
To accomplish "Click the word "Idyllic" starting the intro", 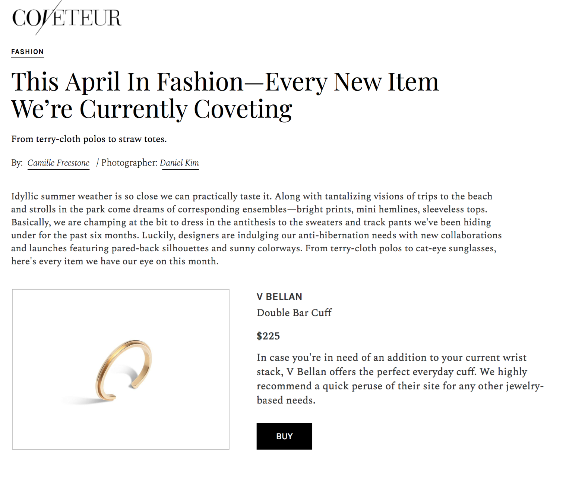I will (25, 196).
